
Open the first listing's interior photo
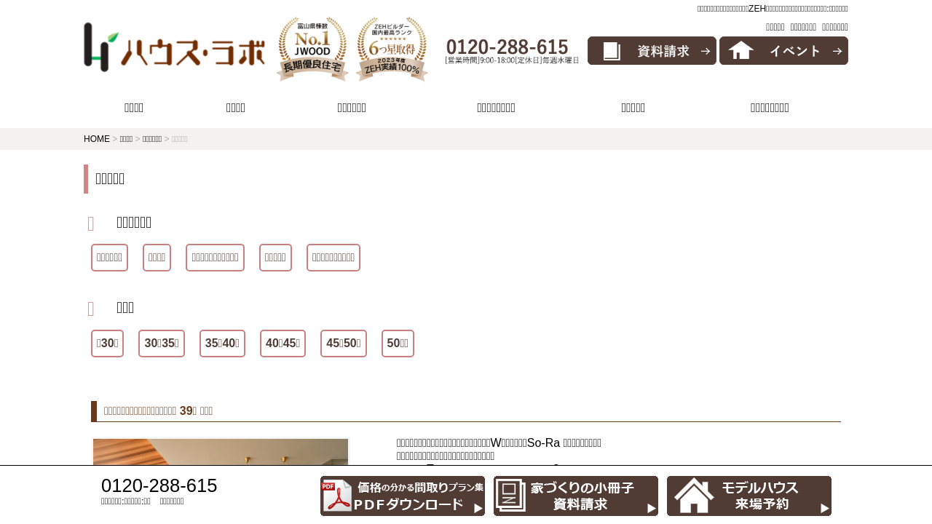coord(221,451)
